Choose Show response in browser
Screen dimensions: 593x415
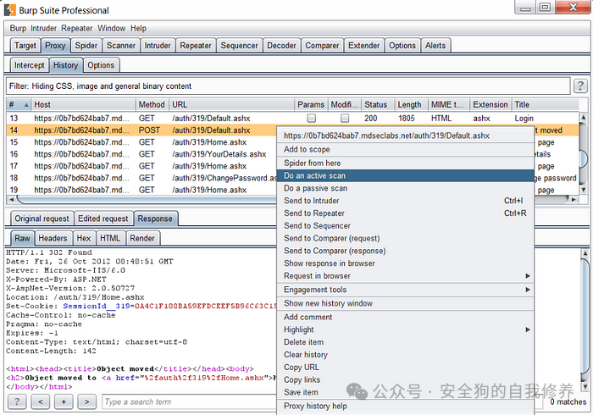pyautogui.click(x=405, y=263)
